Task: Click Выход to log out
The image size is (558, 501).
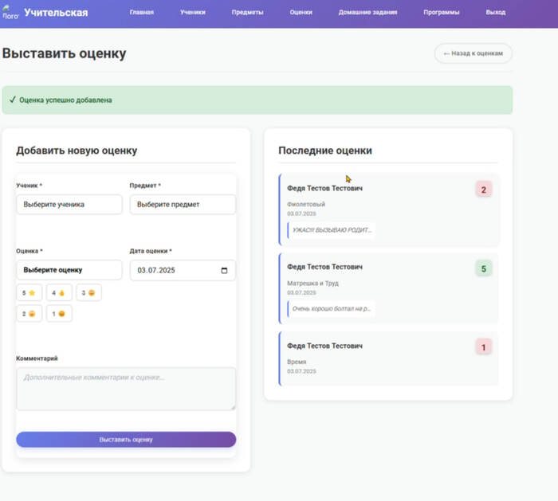Action: (496, 13)
